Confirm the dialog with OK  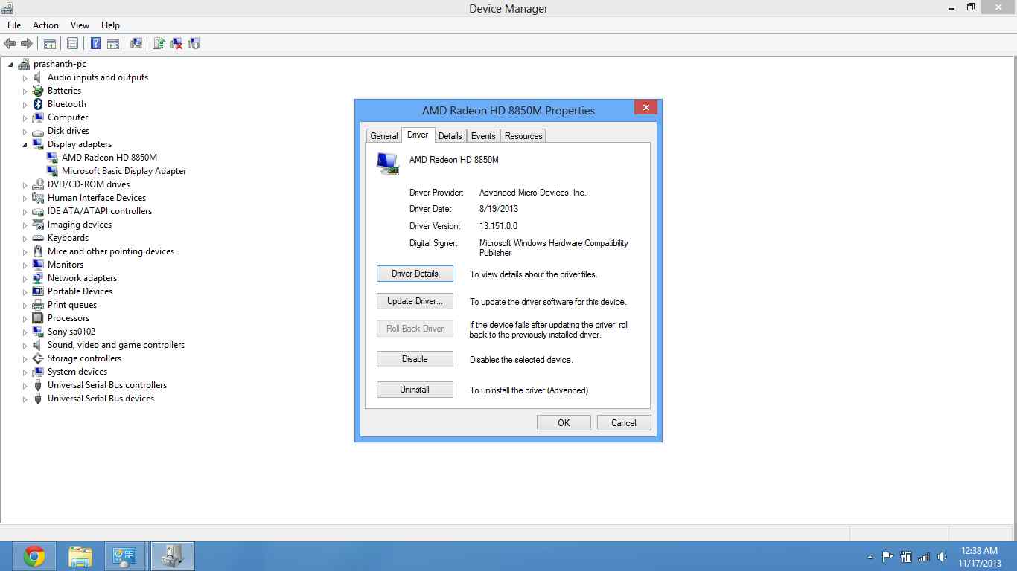(564, 423)
